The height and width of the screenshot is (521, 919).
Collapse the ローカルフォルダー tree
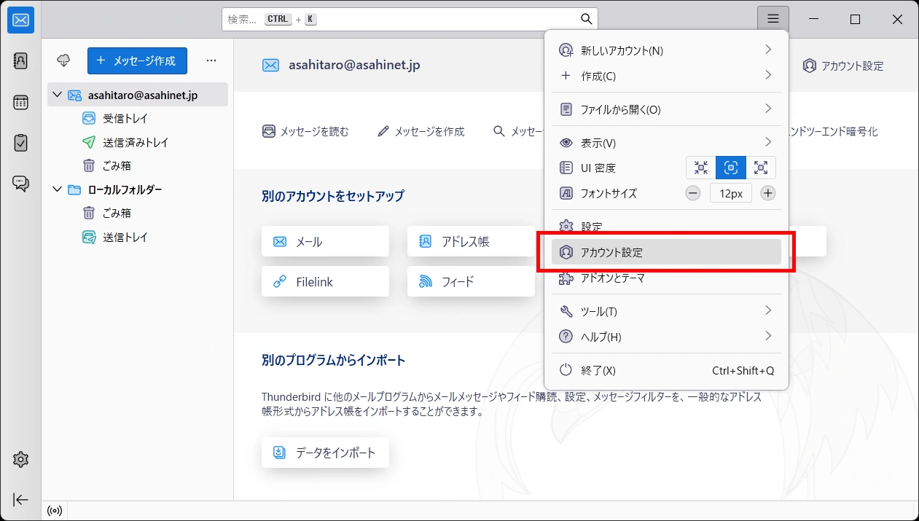pos(58,189)
